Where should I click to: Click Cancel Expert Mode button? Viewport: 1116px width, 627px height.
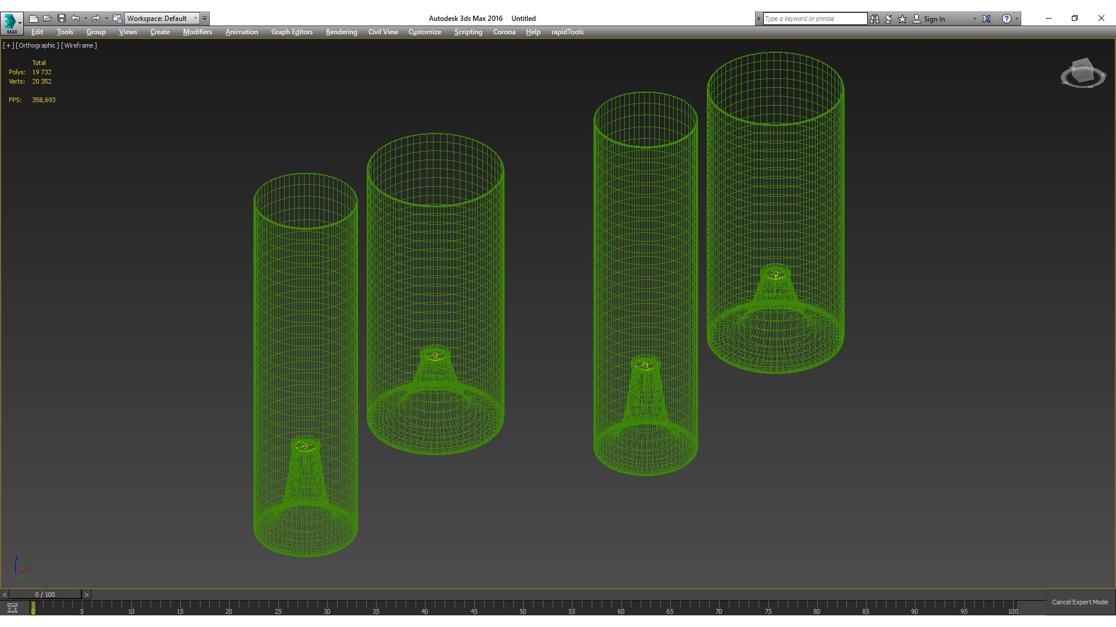(1079, 602)
